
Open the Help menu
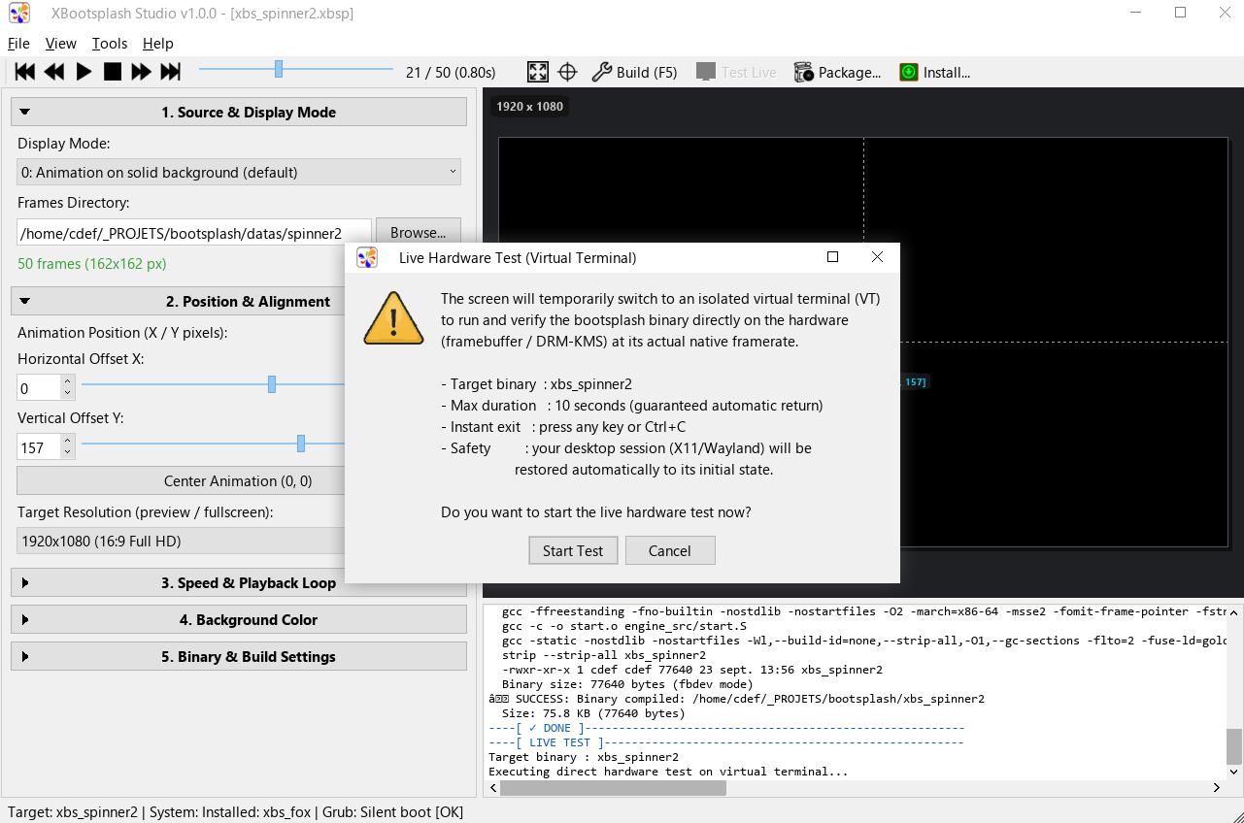158,43
